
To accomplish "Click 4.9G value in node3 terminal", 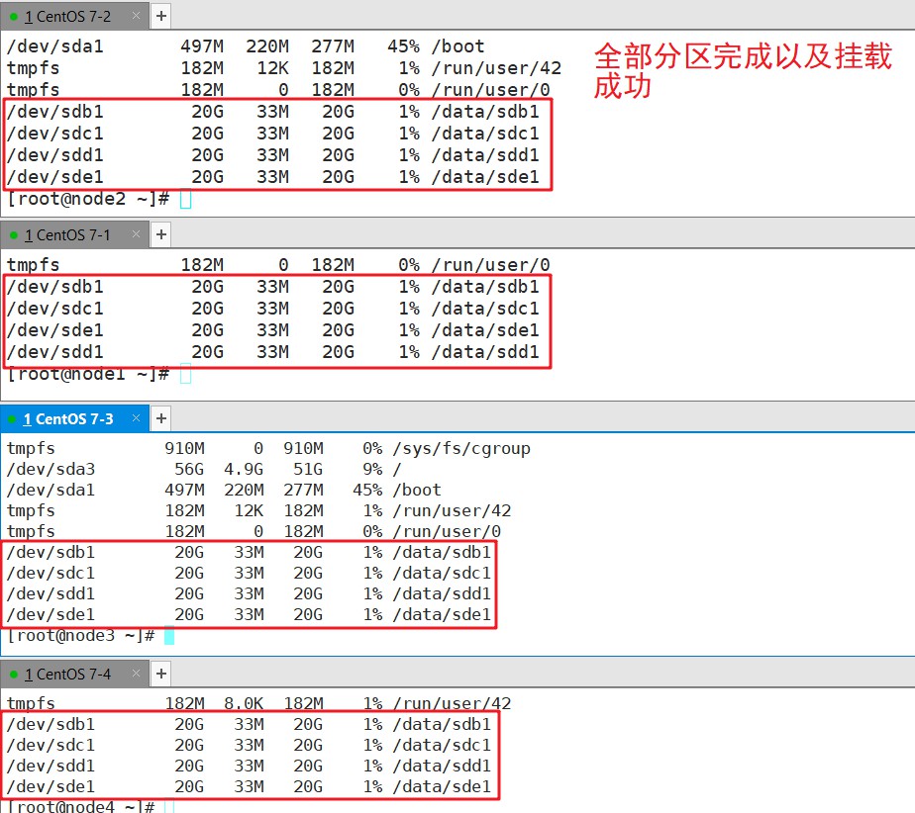I will [x=244, y=469].
